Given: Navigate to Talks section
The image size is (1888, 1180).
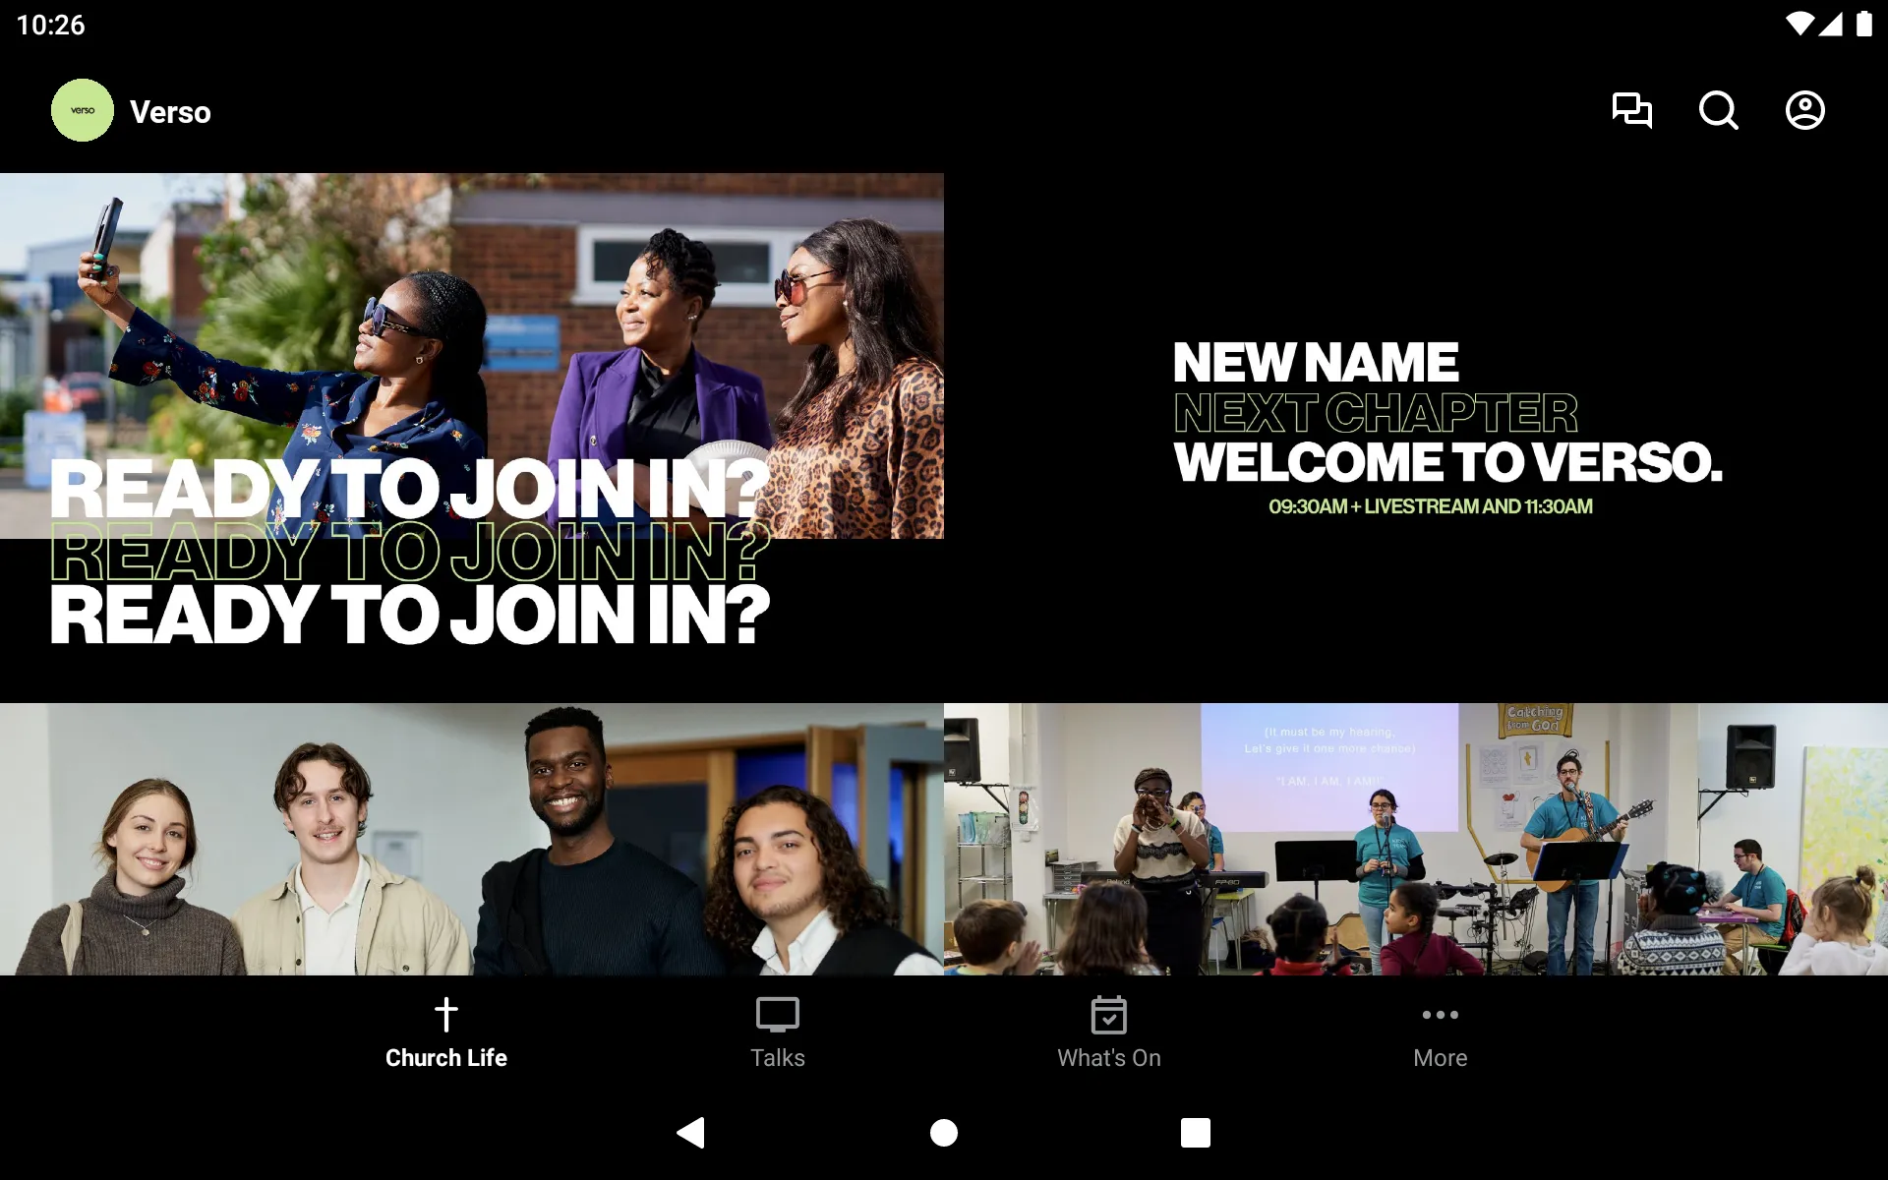Looking at the screenshot, I should point(778,1031).
